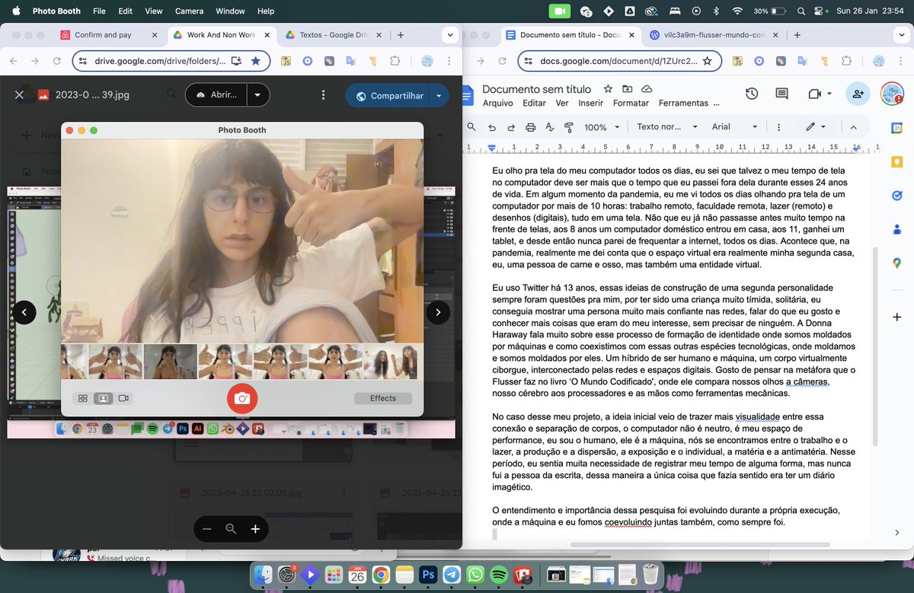The height and width of the screenshot is (593, 914).
Task: Open Photoshop from the Dock
Action: [x=427, y=575]
